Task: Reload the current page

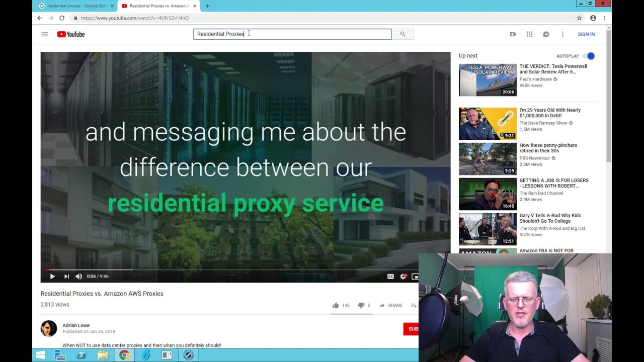Action: (x=62, y=18)
